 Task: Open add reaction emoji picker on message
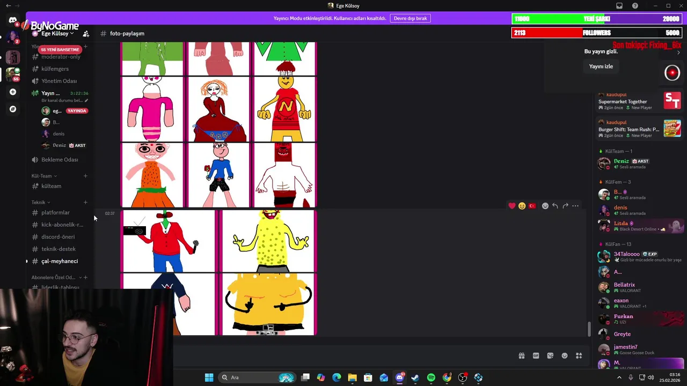[x=545, y=206]
